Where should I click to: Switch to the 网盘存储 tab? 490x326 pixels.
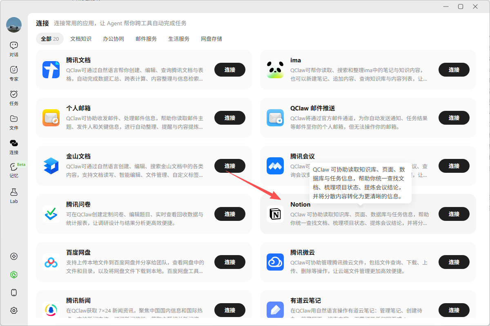[212, 39]
